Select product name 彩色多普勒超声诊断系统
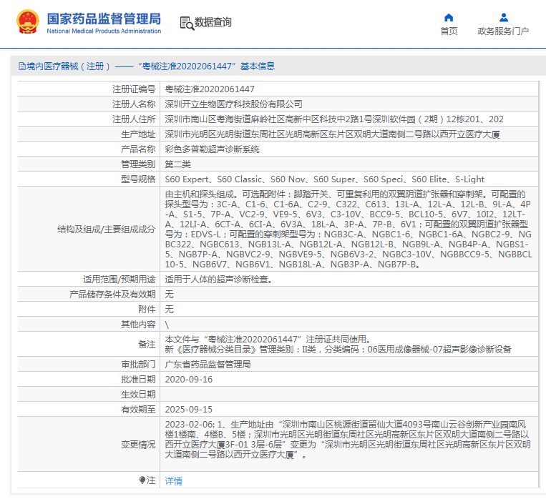Viewport: 546px width, 499px height. coord(212,149)
